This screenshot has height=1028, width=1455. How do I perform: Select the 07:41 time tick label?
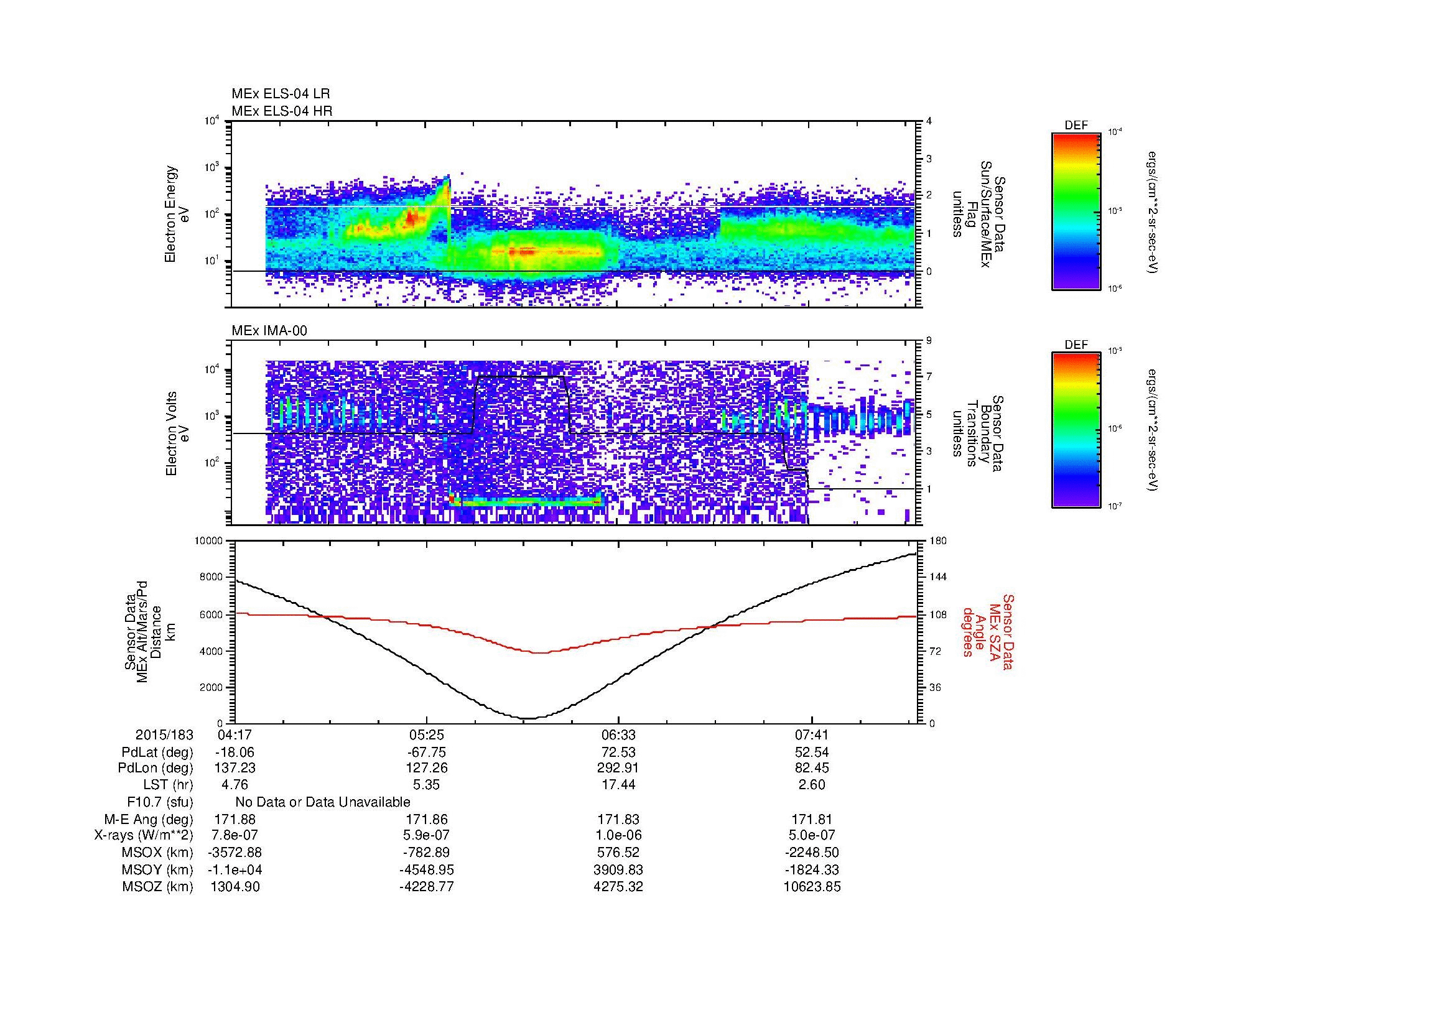point(812,734)
